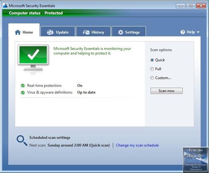Start scanning with Scan now button
This screenshot has width=209, height=173.
[x=167, y=91]
